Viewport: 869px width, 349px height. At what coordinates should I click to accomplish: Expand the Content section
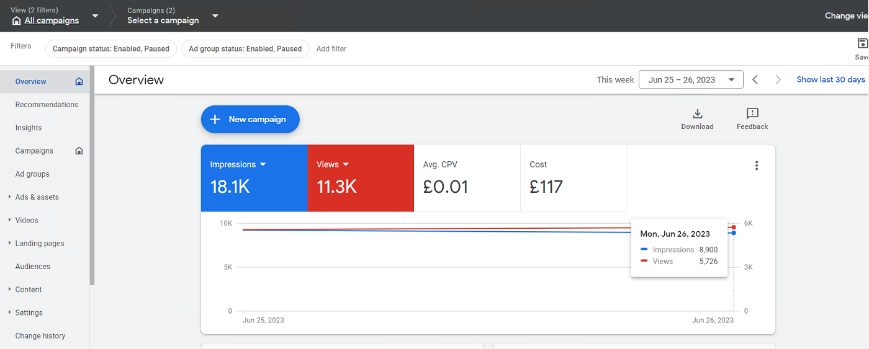(x=9, y=289)
